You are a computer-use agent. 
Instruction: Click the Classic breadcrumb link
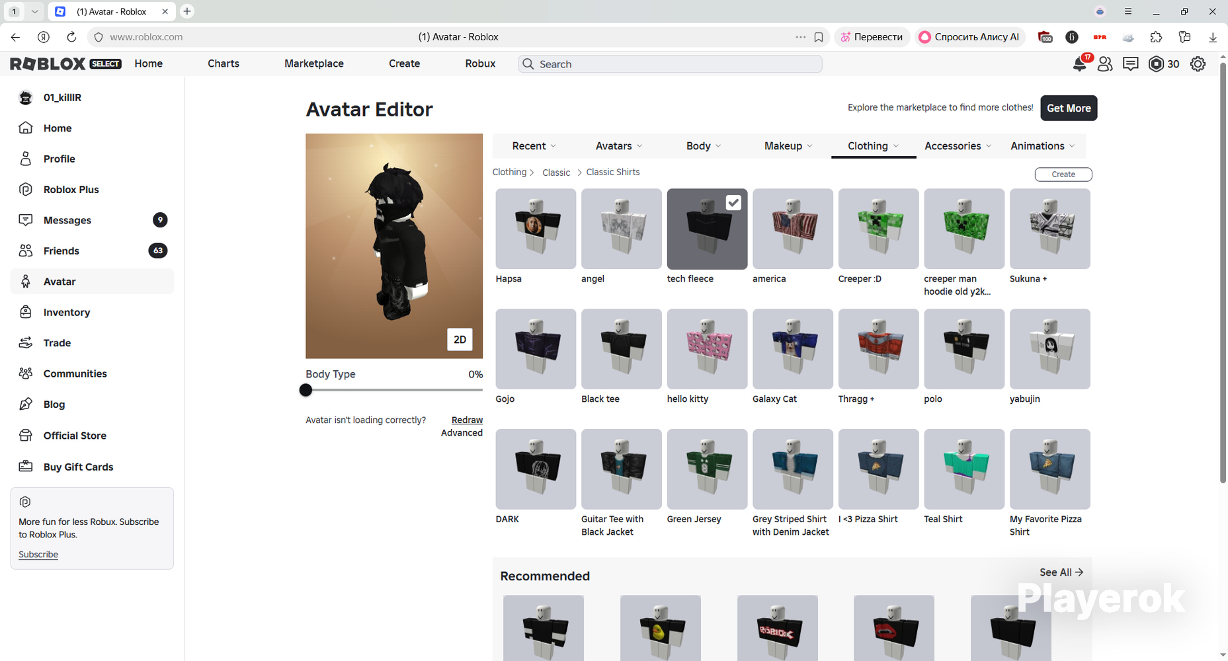[x=556, y=173]
